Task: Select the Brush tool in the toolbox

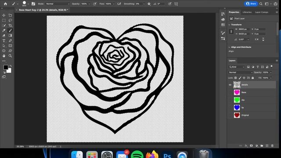Action: (10, 30)
